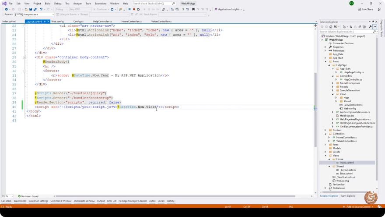385x217 pixels.
Task: Open the Application Insights dropdown arrow
Action: pos(241,9)
